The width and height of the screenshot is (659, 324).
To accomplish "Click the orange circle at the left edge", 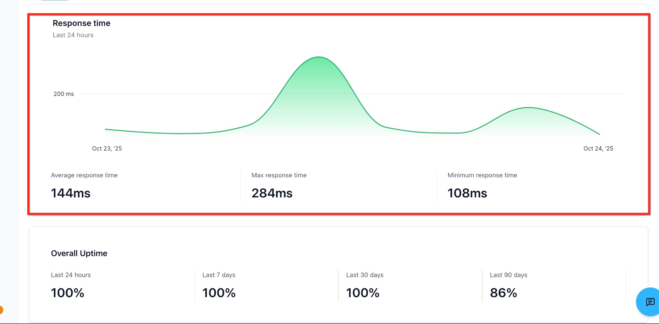I will coord(1,310).
